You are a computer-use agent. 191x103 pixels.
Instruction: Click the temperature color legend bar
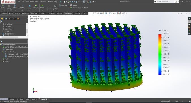tap(160, 54)
